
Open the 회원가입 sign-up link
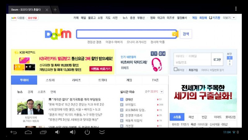pos(193,70)
